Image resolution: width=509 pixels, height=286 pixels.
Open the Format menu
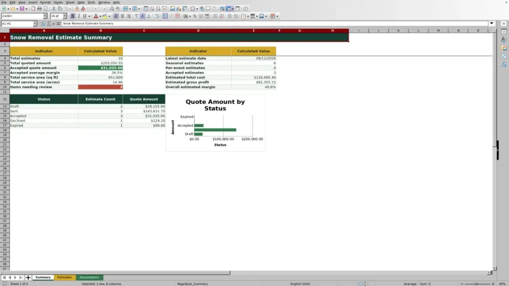45,2
